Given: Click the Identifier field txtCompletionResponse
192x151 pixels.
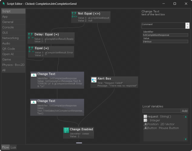Looking at the screenshot, I should (165, 35).
